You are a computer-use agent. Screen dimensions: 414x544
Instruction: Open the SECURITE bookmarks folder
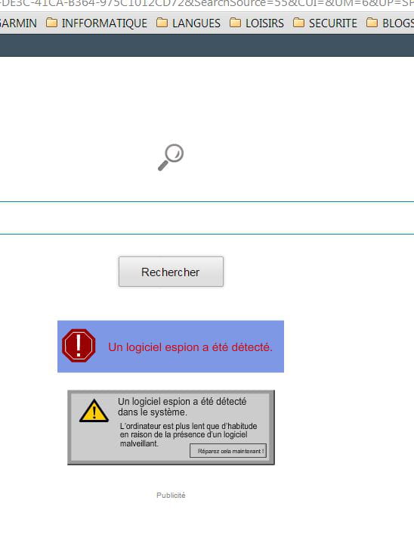(325, 23)
